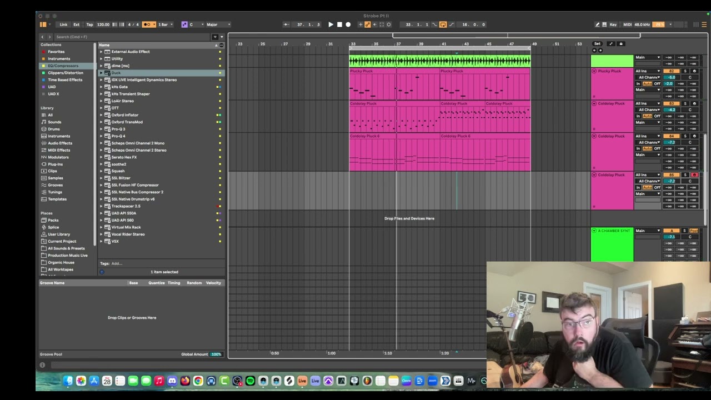Screen dimensions: 711x400
Task: Toggle the Punch-In switch
Action: [x=435, y=24]
